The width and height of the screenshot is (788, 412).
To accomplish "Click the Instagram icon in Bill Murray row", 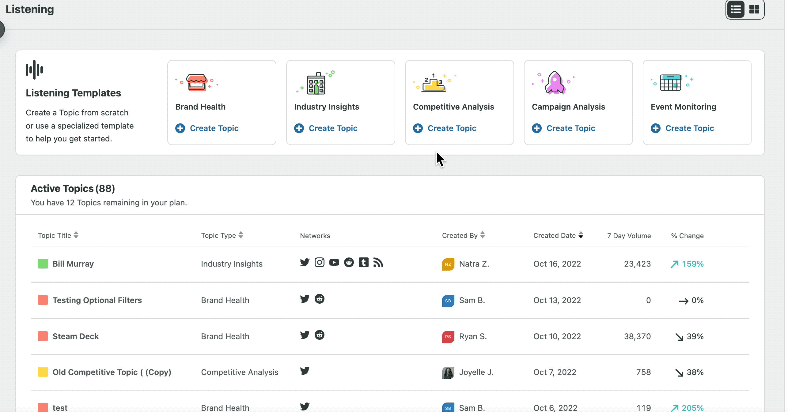I will 320,263.
